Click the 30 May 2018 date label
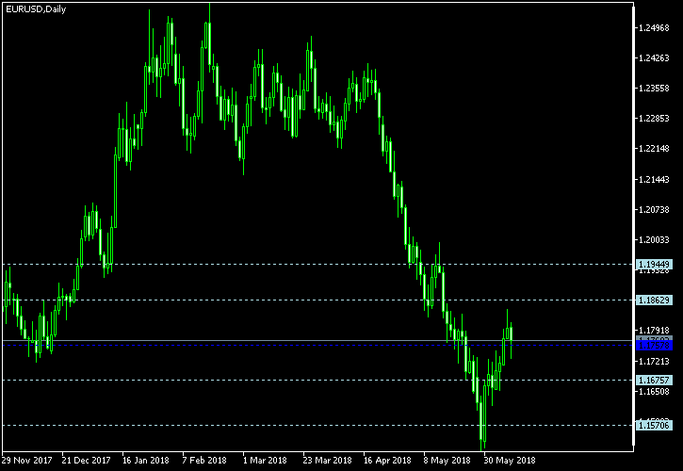 click(x=510, y=460)
